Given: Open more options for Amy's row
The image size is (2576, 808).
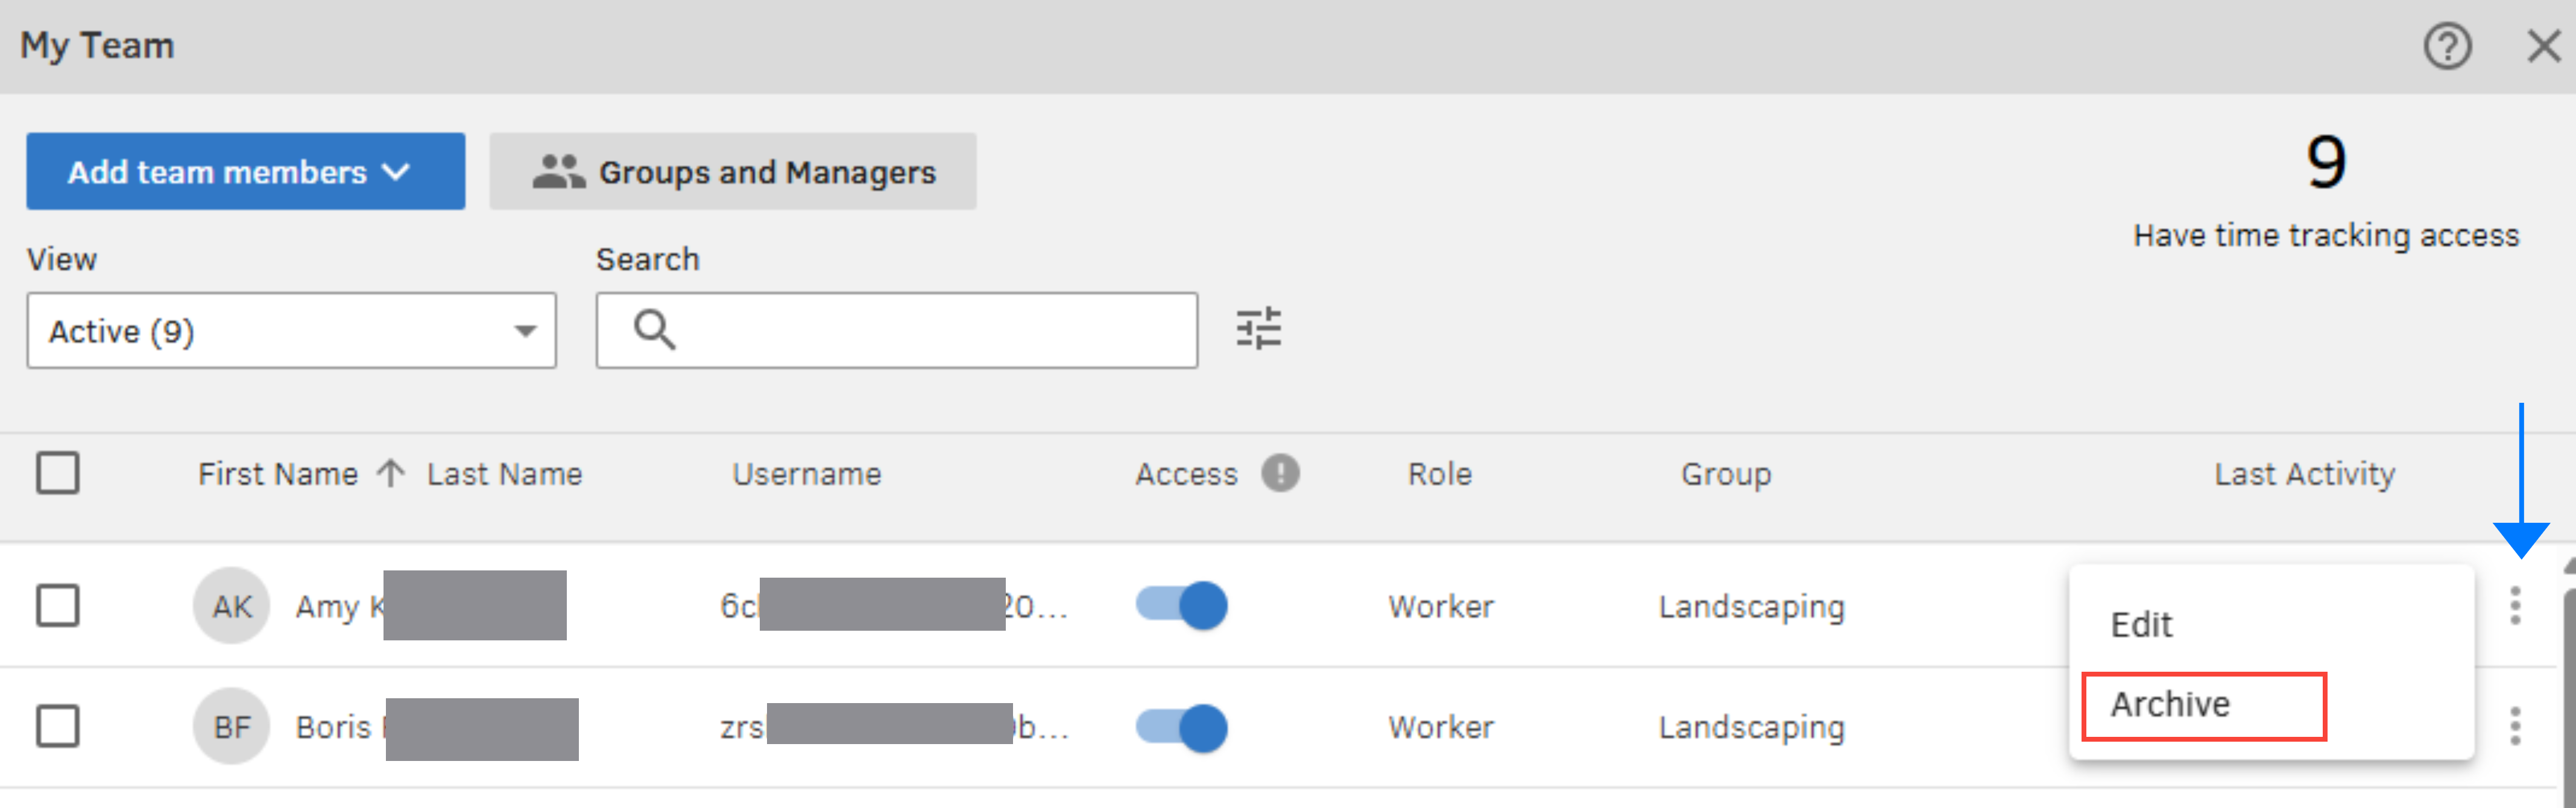Looking at the screenshot, I should tap(2515, 606).
